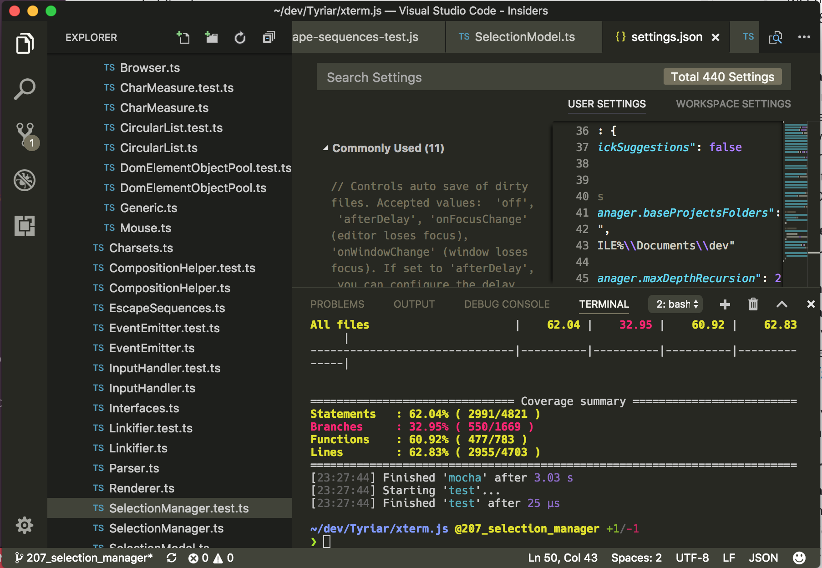The image size is (822, 568).
Task: Open the '2: bash' terminal selector
Action: 675,304
